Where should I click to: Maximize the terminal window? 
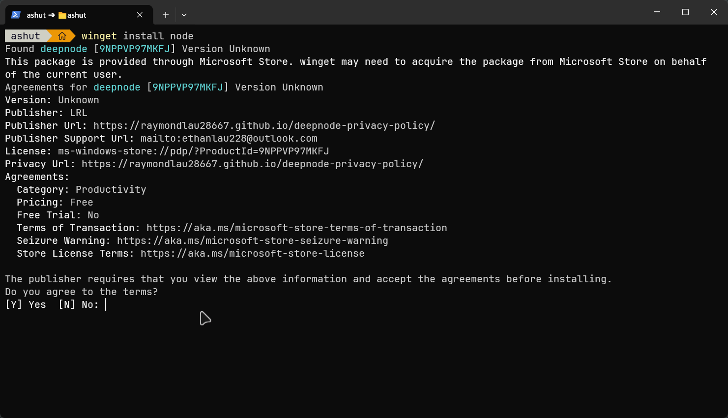pos(685,12)
